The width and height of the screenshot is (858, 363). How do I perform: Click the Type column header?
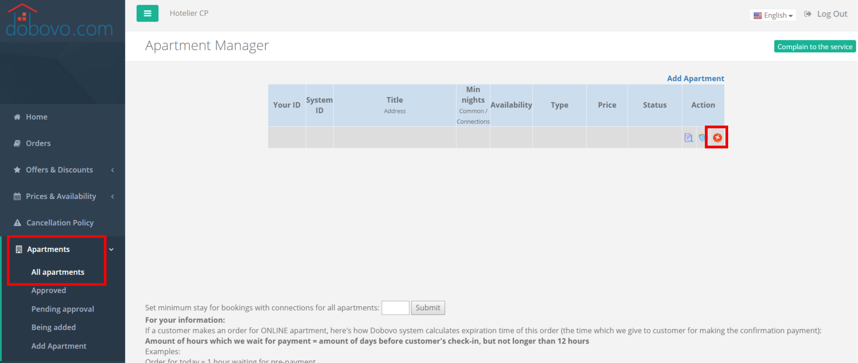[560, 105]
